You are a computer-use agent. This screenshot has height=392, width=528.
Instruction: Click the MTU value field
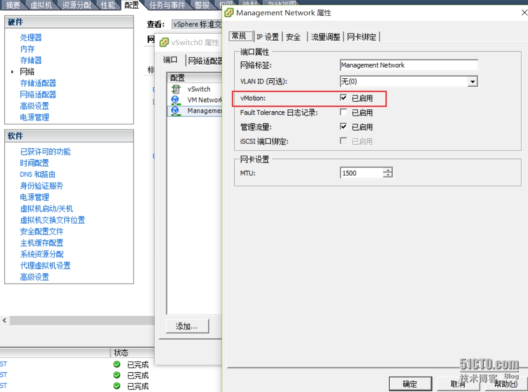(x=361, y=173)
